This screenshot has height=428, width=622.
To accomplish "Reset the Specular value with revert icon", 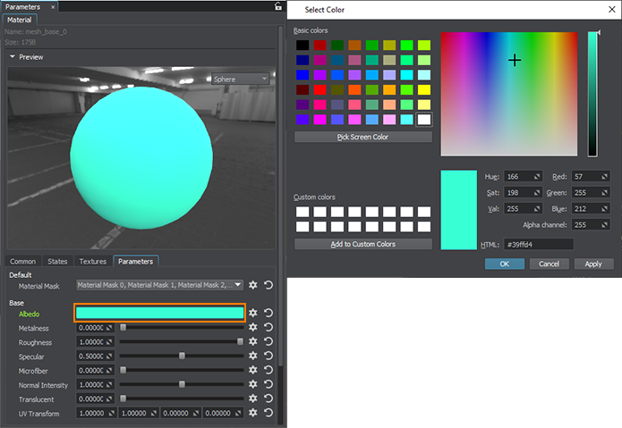I will click(x=268, y=357).
